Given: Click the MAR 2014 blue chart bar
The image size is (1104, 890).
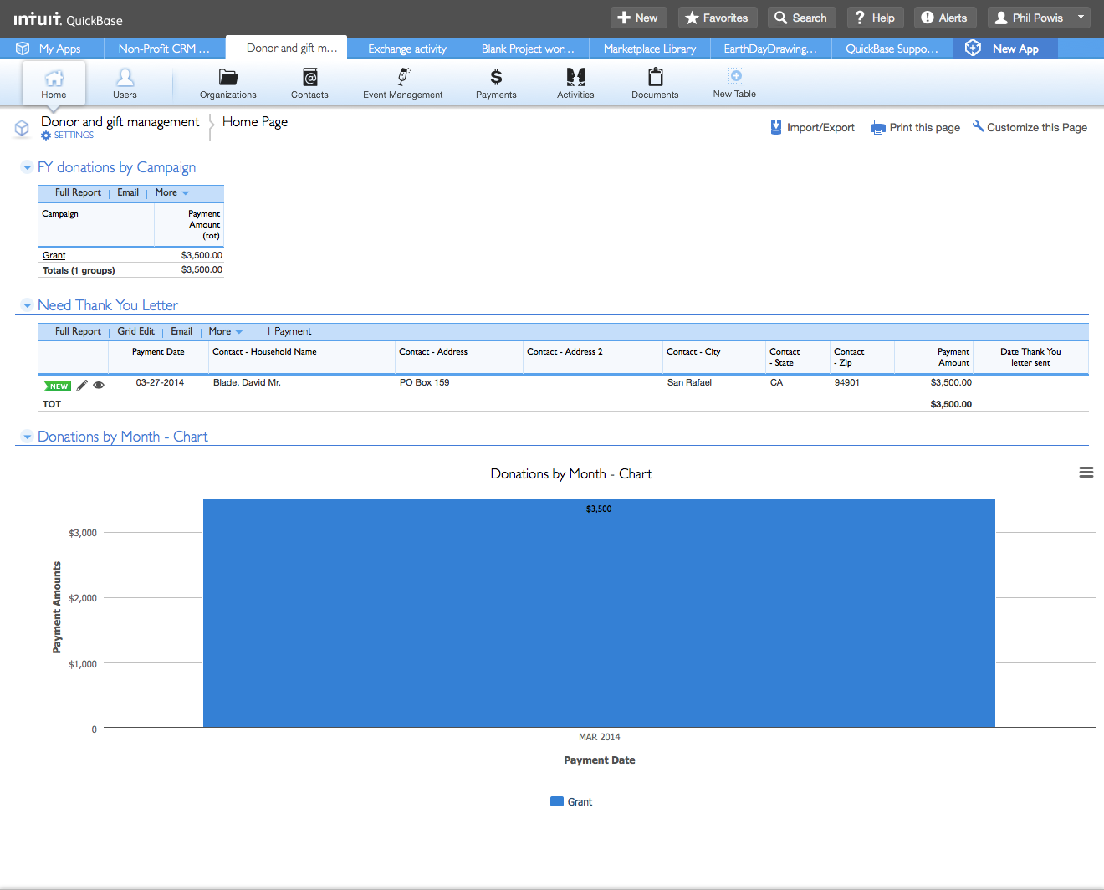Looking at the screenshot, I should pos(599,613).
